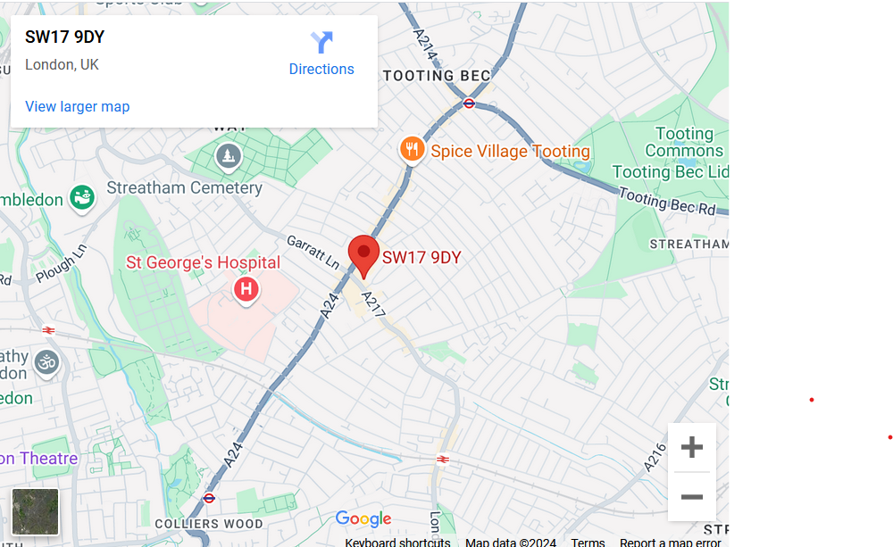Click the Spice Village Tooting restaurant icon
The width and height of the screenshot is (893, 547).
point(412,151)
